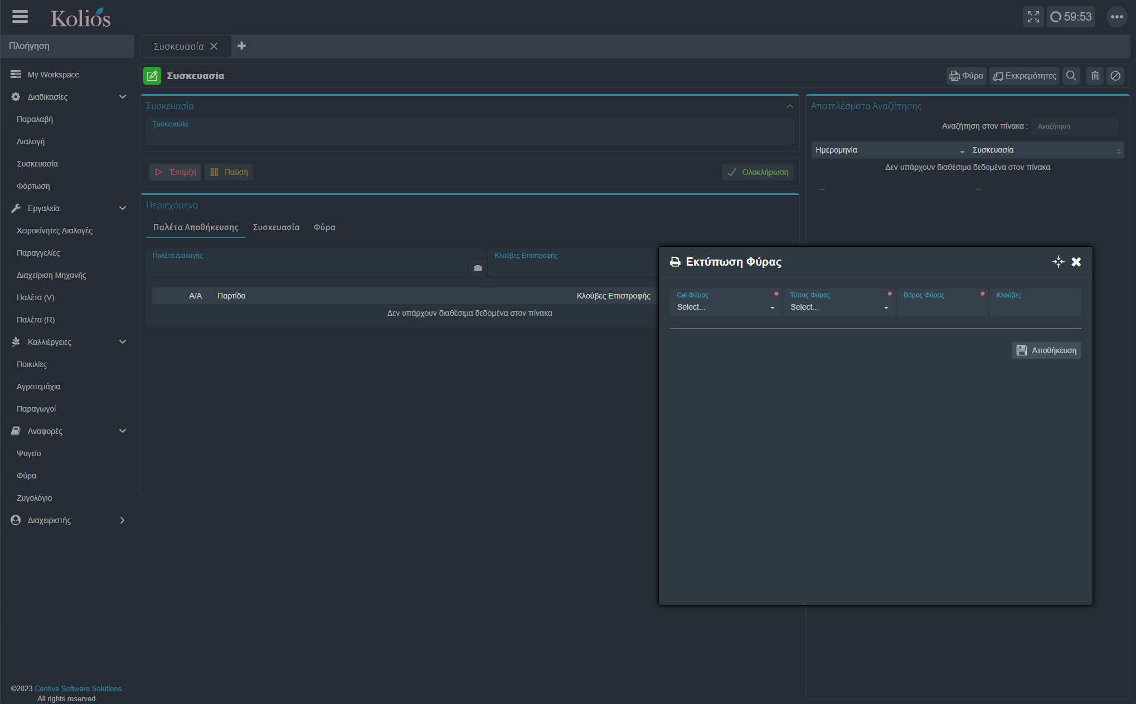The image size is (1136, 704).
Task: Close the Συσκευασία tab
Action: click(213, 46)
